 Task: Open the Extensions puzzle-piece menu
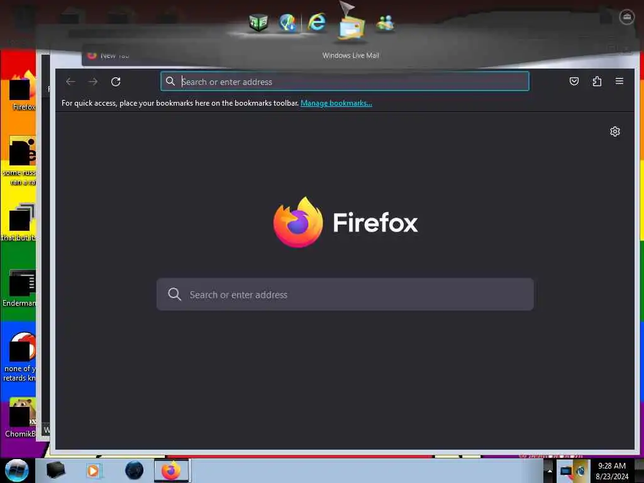[597, 81]
